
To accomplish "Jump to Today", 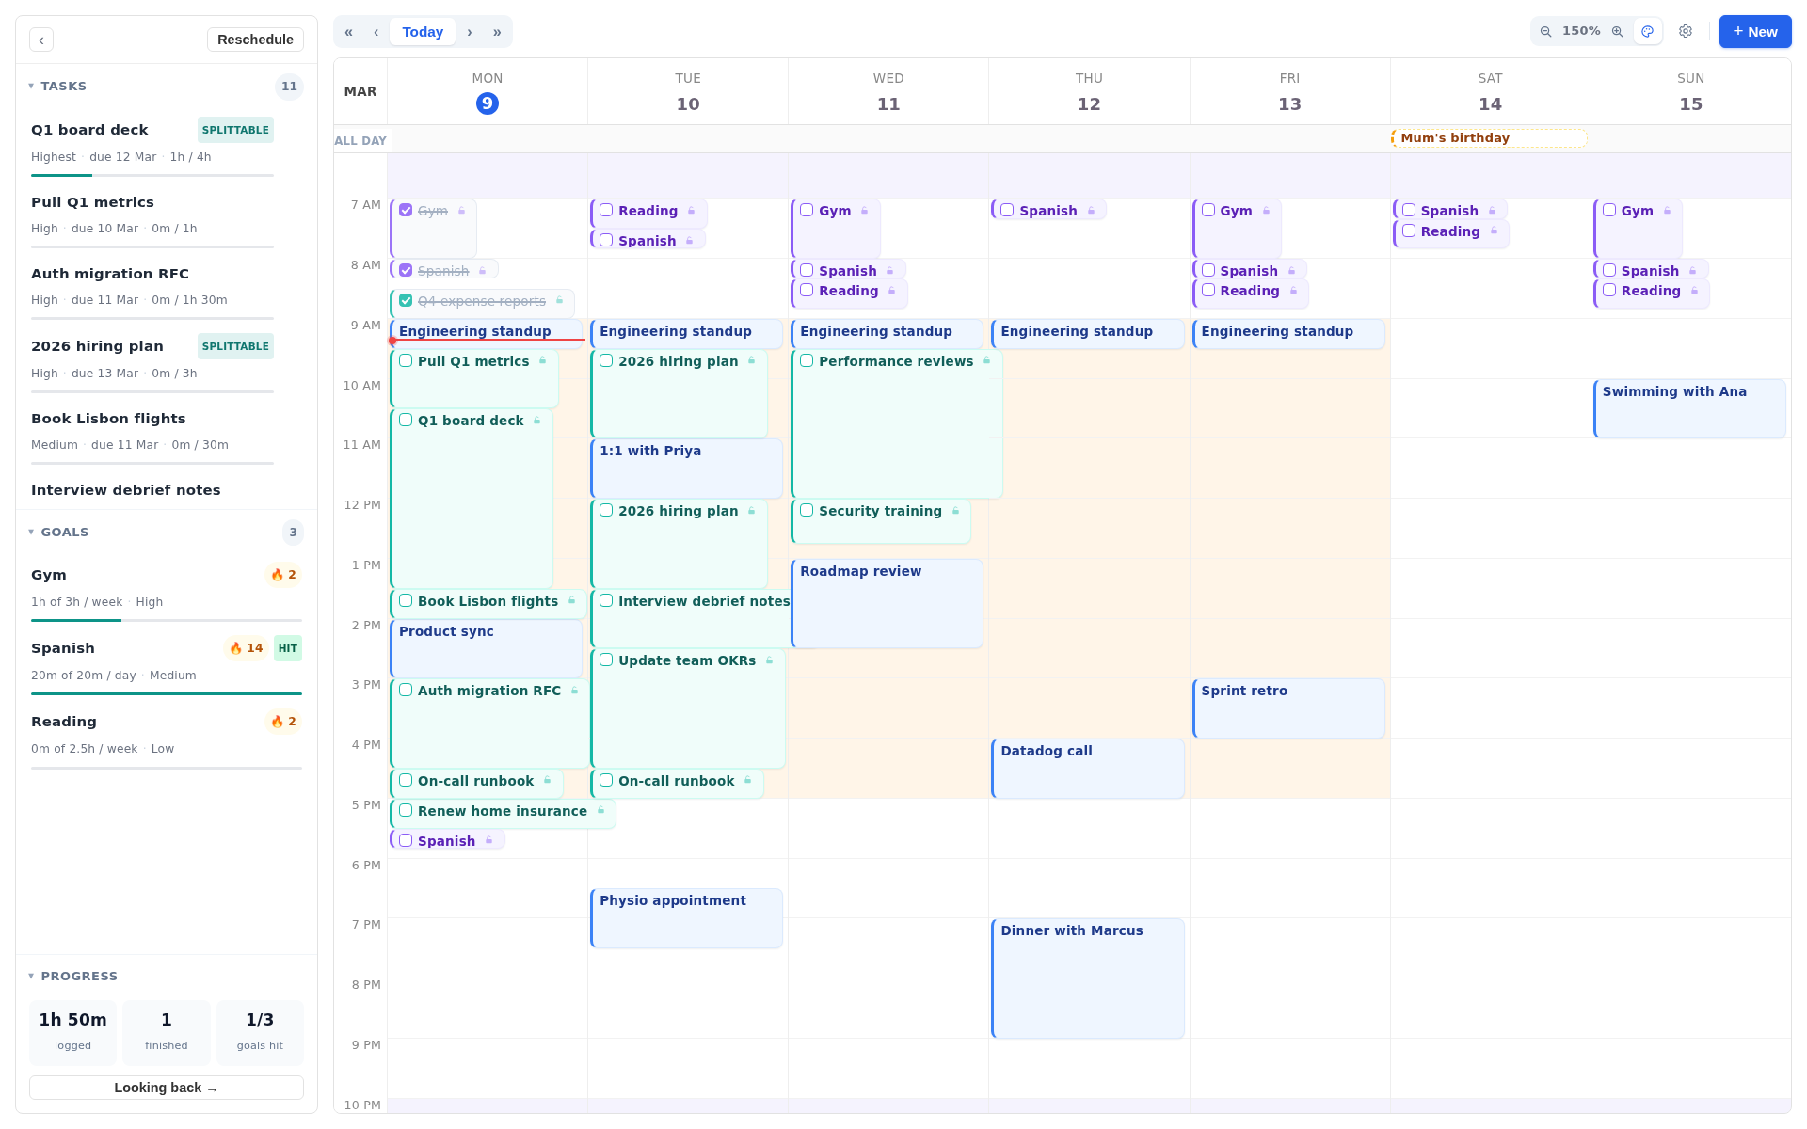I will coord(423,32).
